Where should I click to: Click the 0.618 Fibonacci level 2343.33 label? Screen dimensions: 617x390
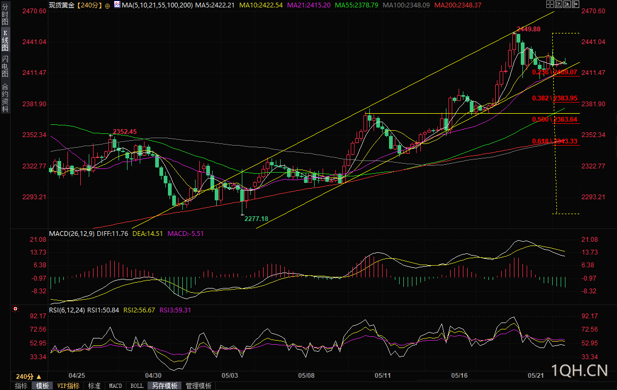pos(555,141)
